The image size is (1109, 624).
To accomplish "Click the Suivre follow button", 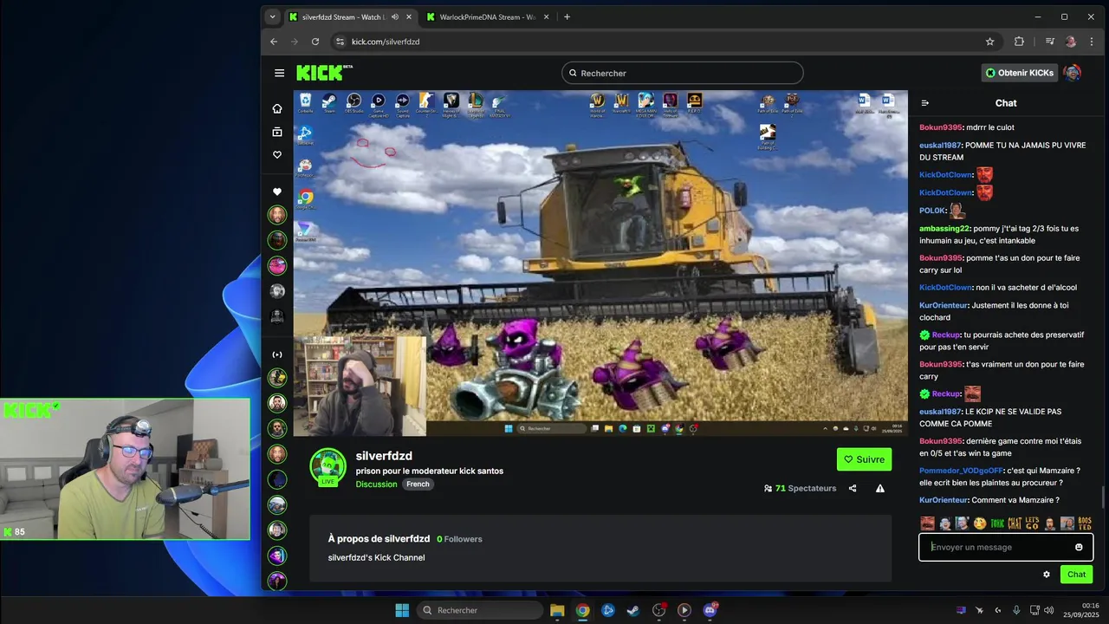I will tap(864, 459).
